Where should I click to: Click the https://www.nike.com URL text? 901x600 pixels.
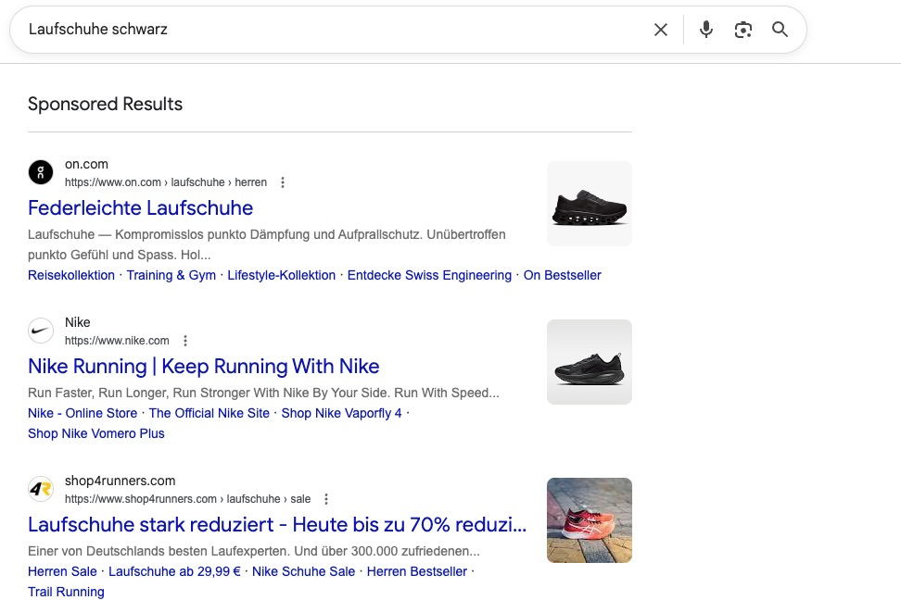[117, 341]
